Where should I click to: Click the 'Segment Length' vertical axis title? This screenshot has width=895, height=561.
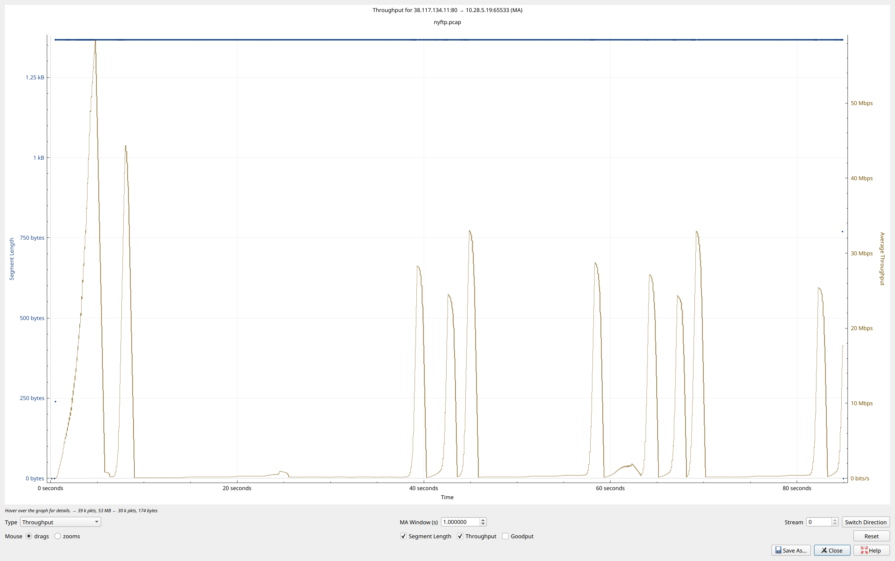[11, 259]
